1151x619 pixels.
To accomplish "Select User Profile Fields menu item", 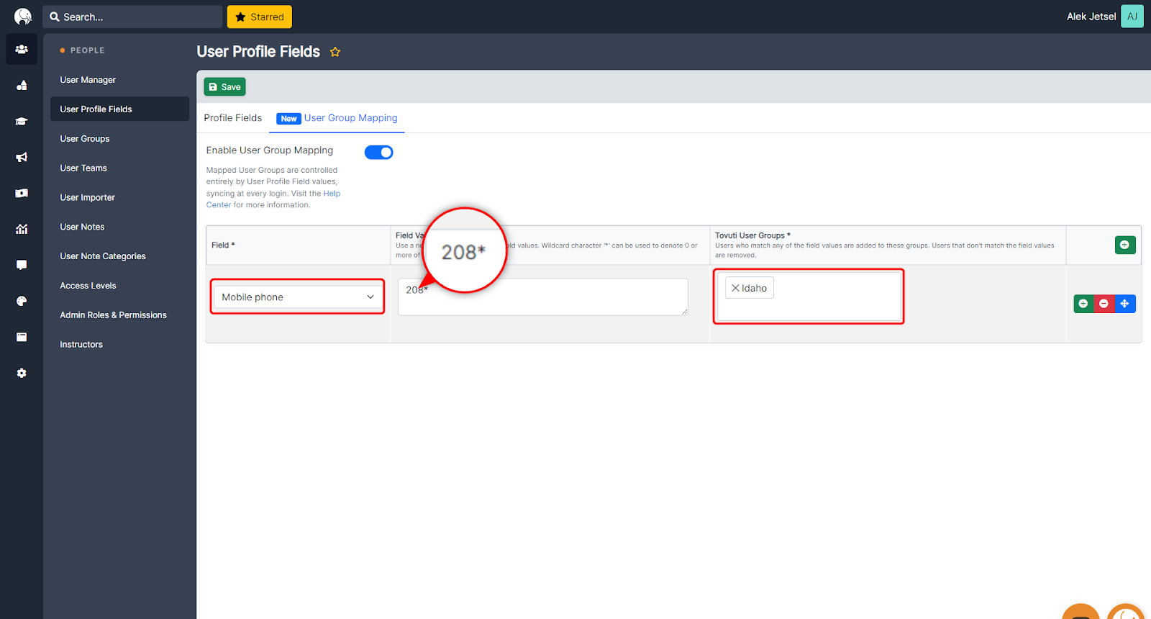I will [119, 109].
